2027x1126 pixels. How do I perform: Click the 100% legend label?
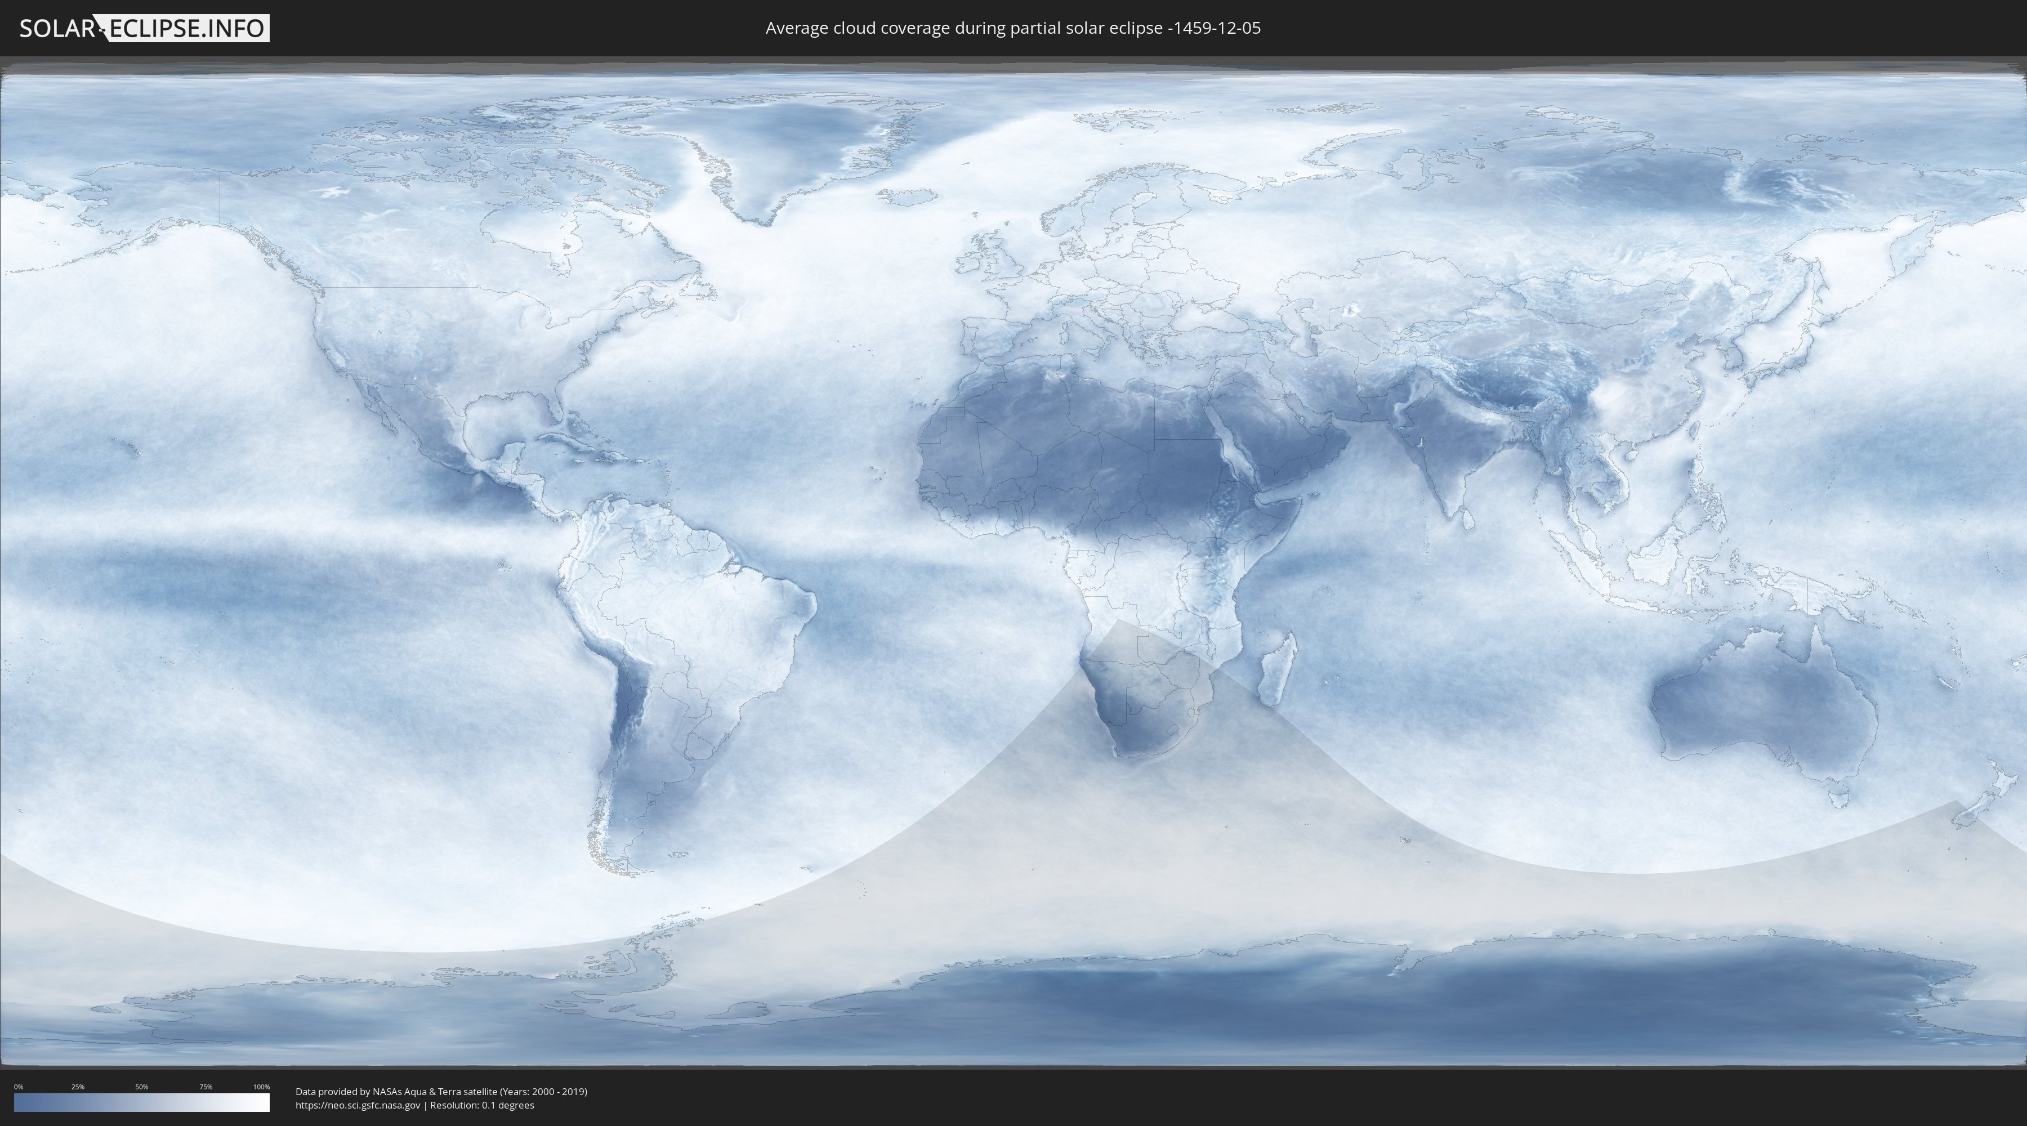[x=261, y=1087]
